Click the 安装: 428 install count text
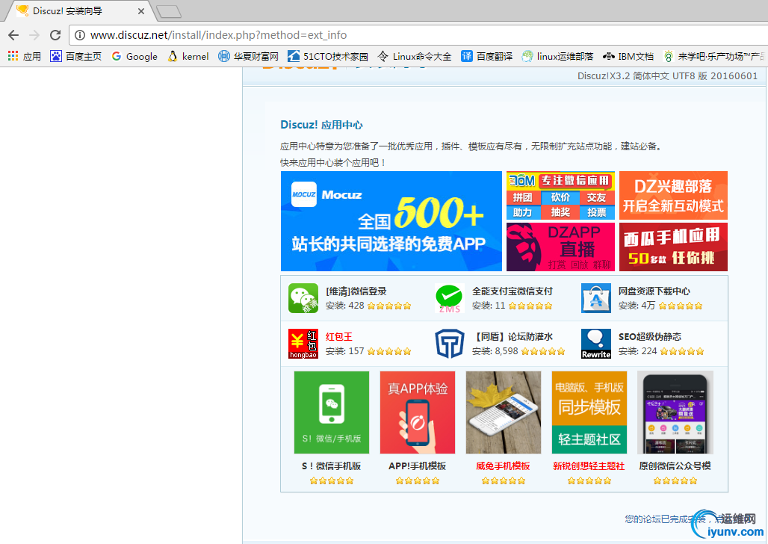The image size is (768, 544). click(345, 306)
